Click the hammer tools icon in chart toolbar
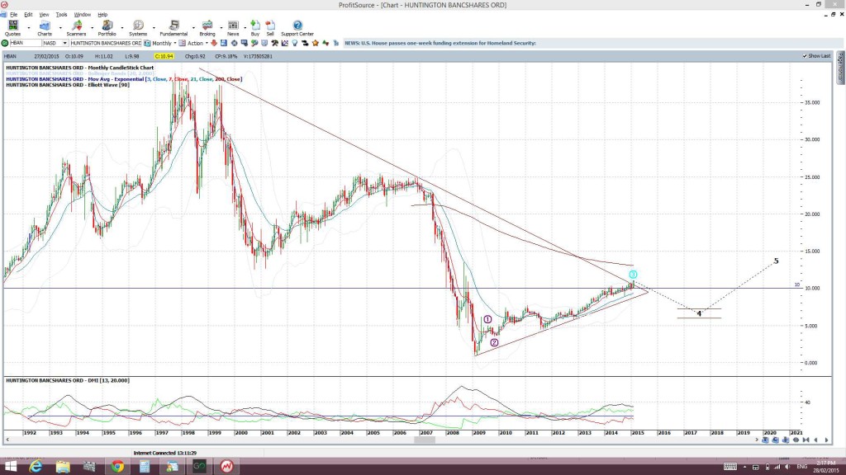Viewport: 846px width, 475px height. point(274,43)
